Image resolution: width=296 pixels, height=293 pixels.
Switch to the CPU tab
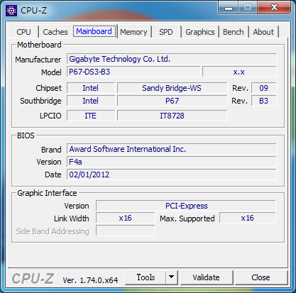pos(24,32)
